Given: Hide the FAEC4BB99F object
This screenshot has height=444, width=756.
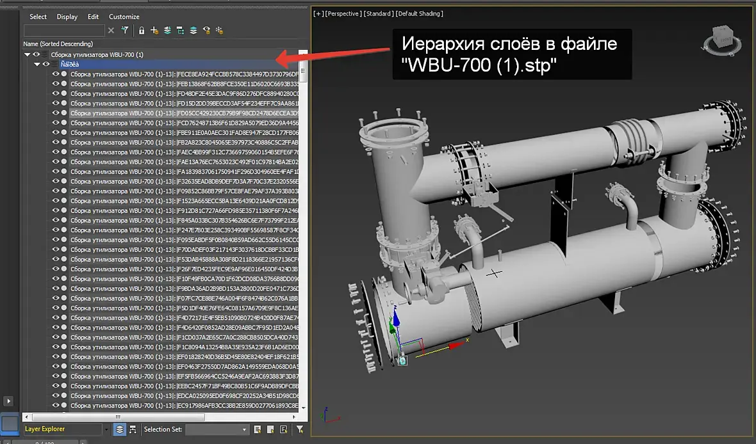Looking at the screenshot, I should tap(56, 152).
